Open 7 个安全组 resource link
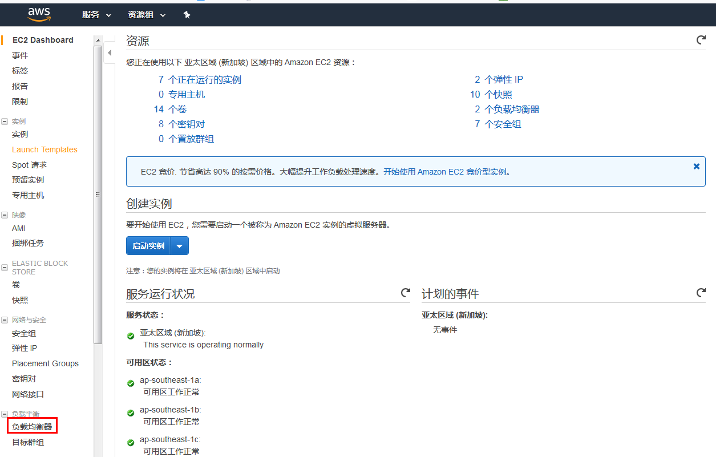This screenshot has height=457, width=716. pyautogui.click(x=497, y=124)
